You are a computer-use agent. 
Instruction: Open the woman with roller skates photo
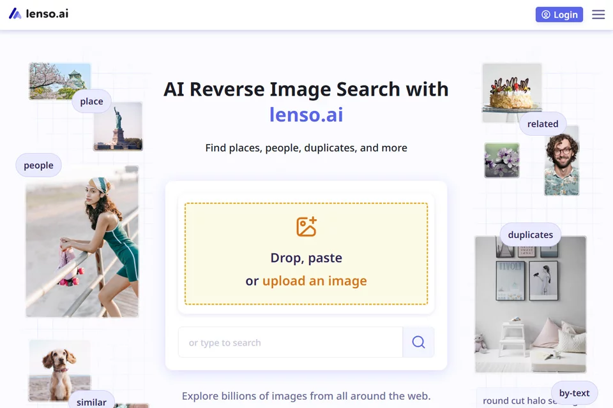pyautogui.click(x=82, y=241)
